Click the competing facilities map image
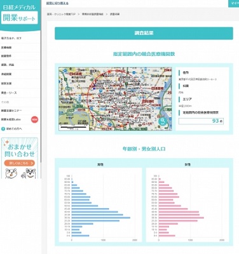239x254 pixels. [x=115, y=99]
